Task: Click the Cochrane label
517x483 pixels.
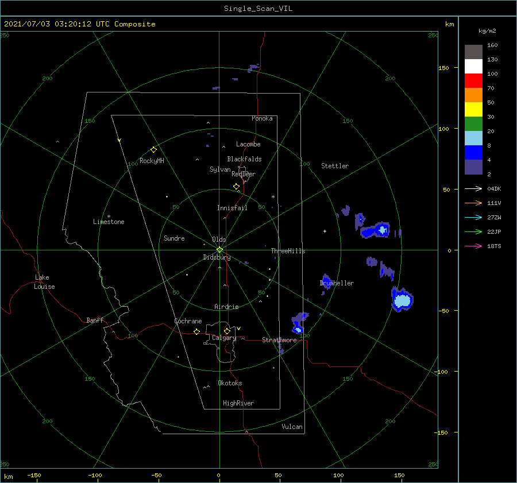Action: (188, 321)
